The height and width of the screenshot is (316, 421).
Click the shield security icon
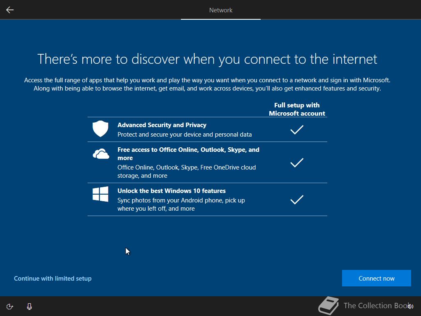click(x=100, y=129)
